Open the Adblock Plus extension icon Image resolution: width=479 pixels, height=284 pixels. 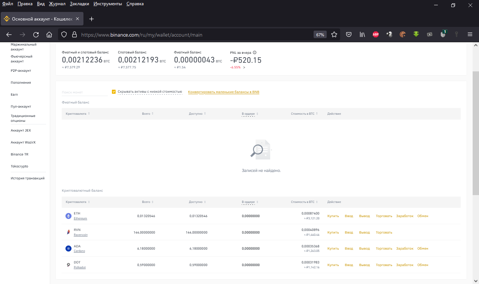point(375,35)
